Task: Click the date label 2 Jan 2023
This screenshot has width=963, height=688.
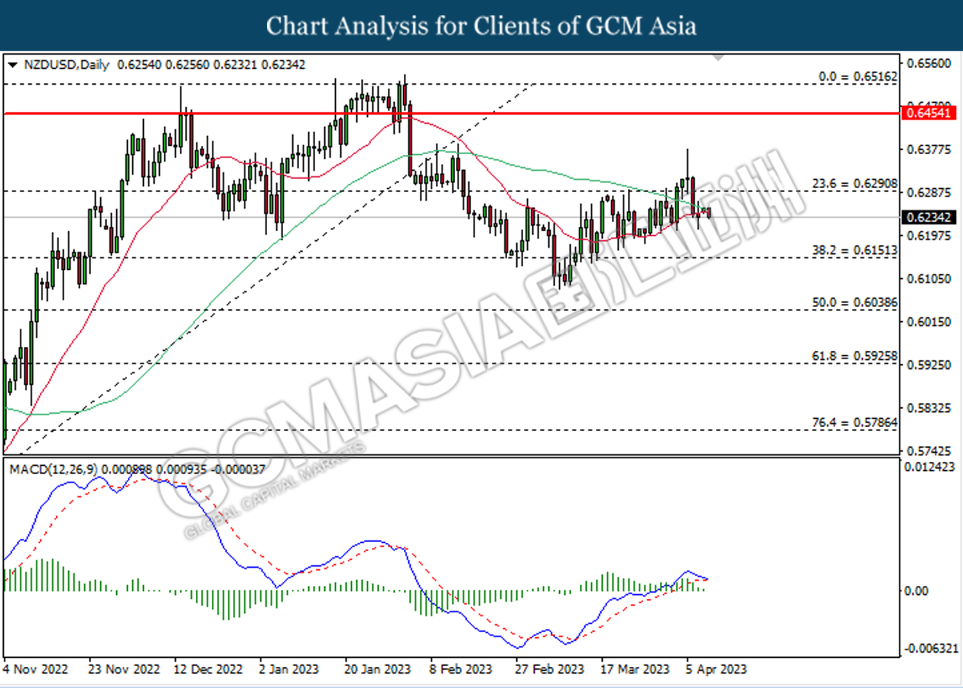Action: pos(289,669)
